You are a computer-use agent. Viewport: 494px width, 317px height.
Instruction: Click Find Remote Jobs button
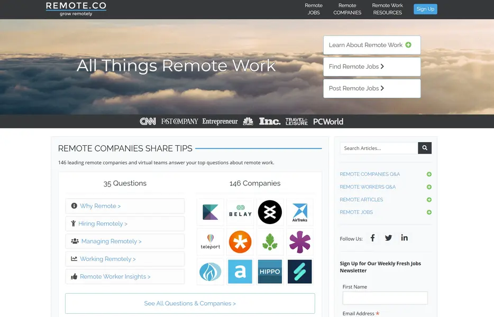[372, 67]
